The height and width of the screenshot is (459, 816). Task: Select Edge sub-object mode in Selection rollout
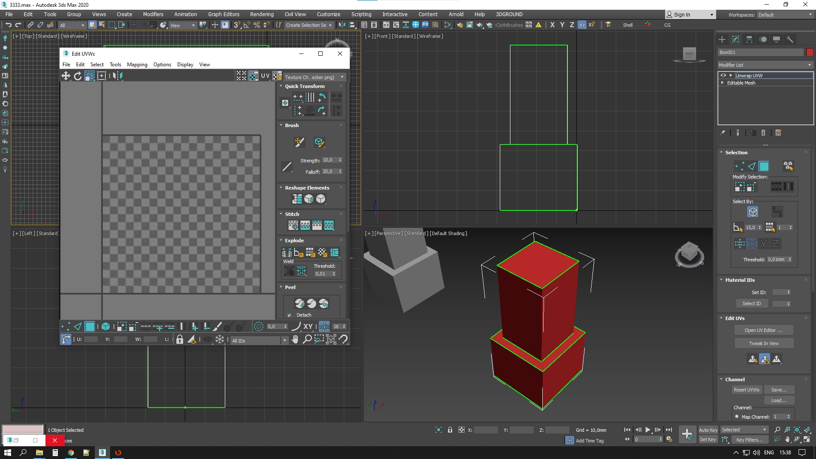click(752, 166)
